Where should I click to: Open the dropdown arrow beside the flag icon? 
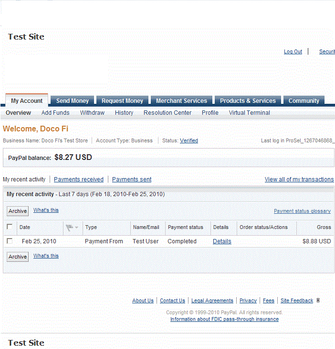77,228
